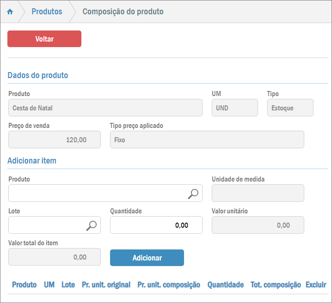
Task: Click the Valor unitário field
Action: click(x=258, y=225)
